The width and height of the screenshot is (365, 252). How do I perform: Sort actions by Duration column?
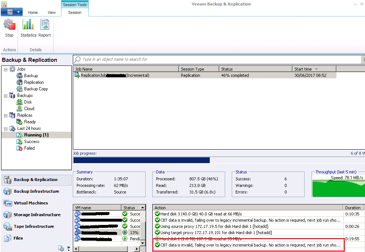click(x=353, y=208)
